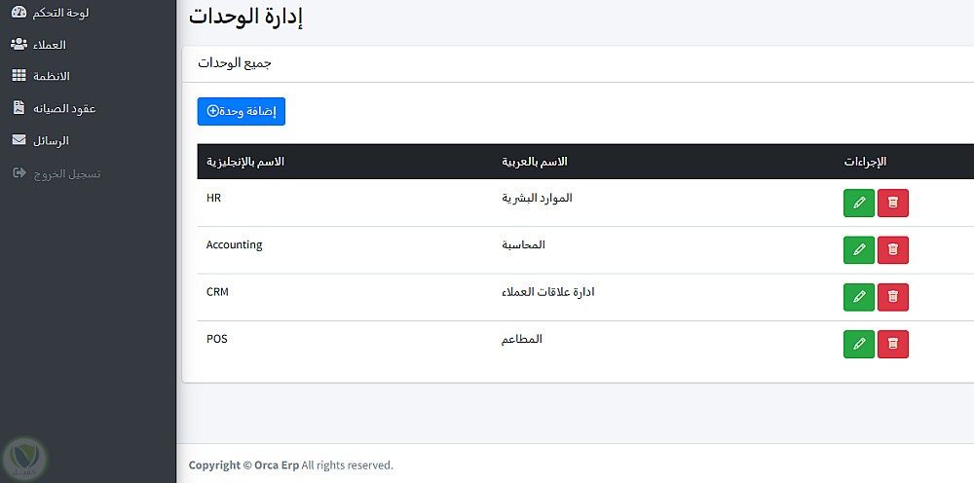Screen dimensions: 974x483
Task: Click the edit pencil icon for HR
Action: [x=858, y=203]
